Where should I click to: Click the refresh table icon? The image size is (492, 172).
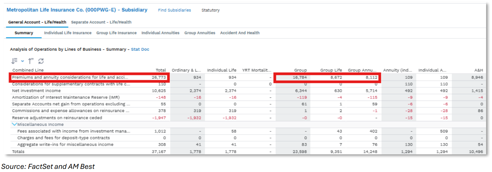(41, 61)
